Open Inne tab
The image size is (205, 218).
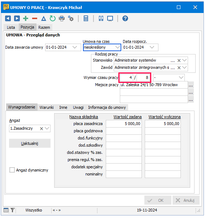click(63, 107)
